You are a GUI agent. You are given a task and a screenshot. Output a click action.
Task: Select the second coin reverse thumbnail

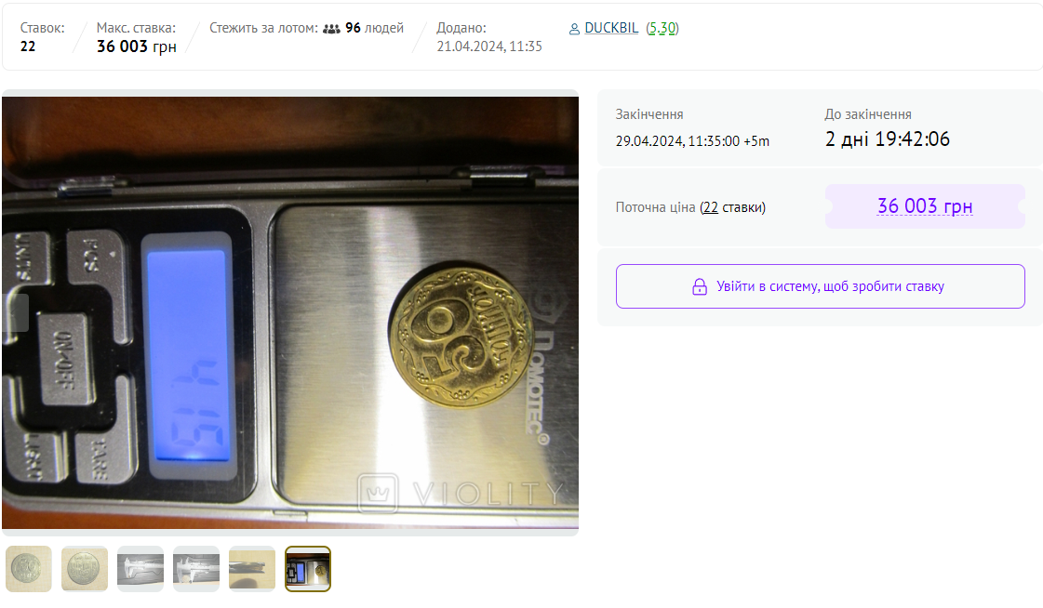[x=85, y=569]
